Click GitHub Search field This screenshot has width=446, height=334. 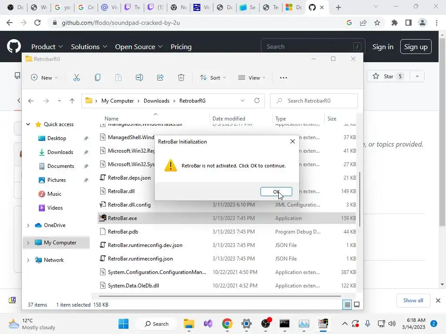[313, 46]
